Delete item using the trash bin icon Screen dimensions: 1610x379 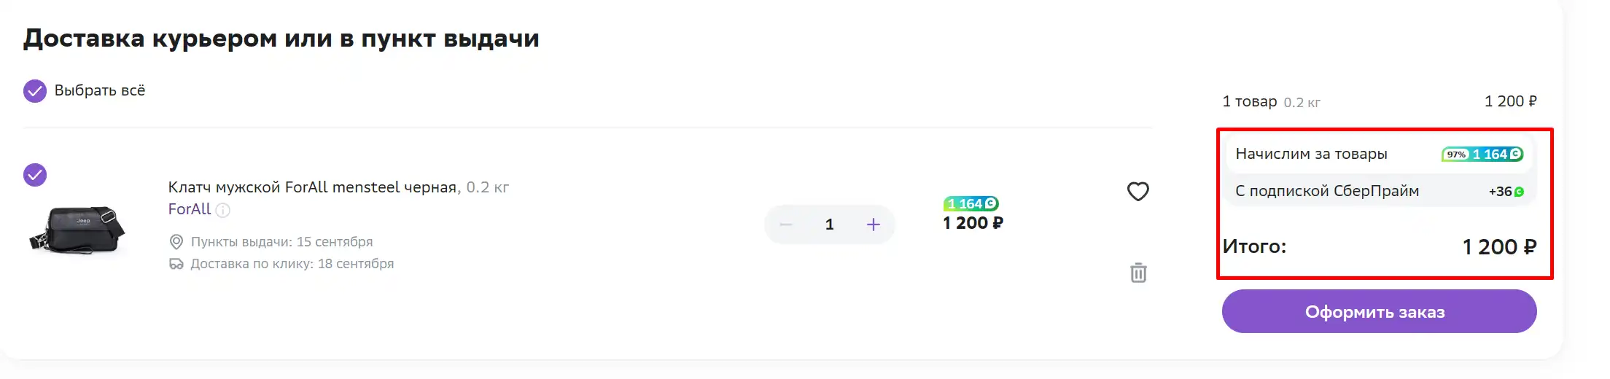click(x=1138, y=273)
